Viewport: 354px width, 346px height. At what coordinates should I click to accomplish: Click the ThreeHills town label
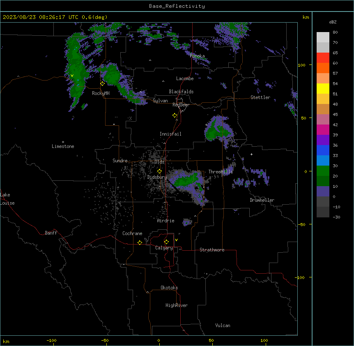click(221, 172)
